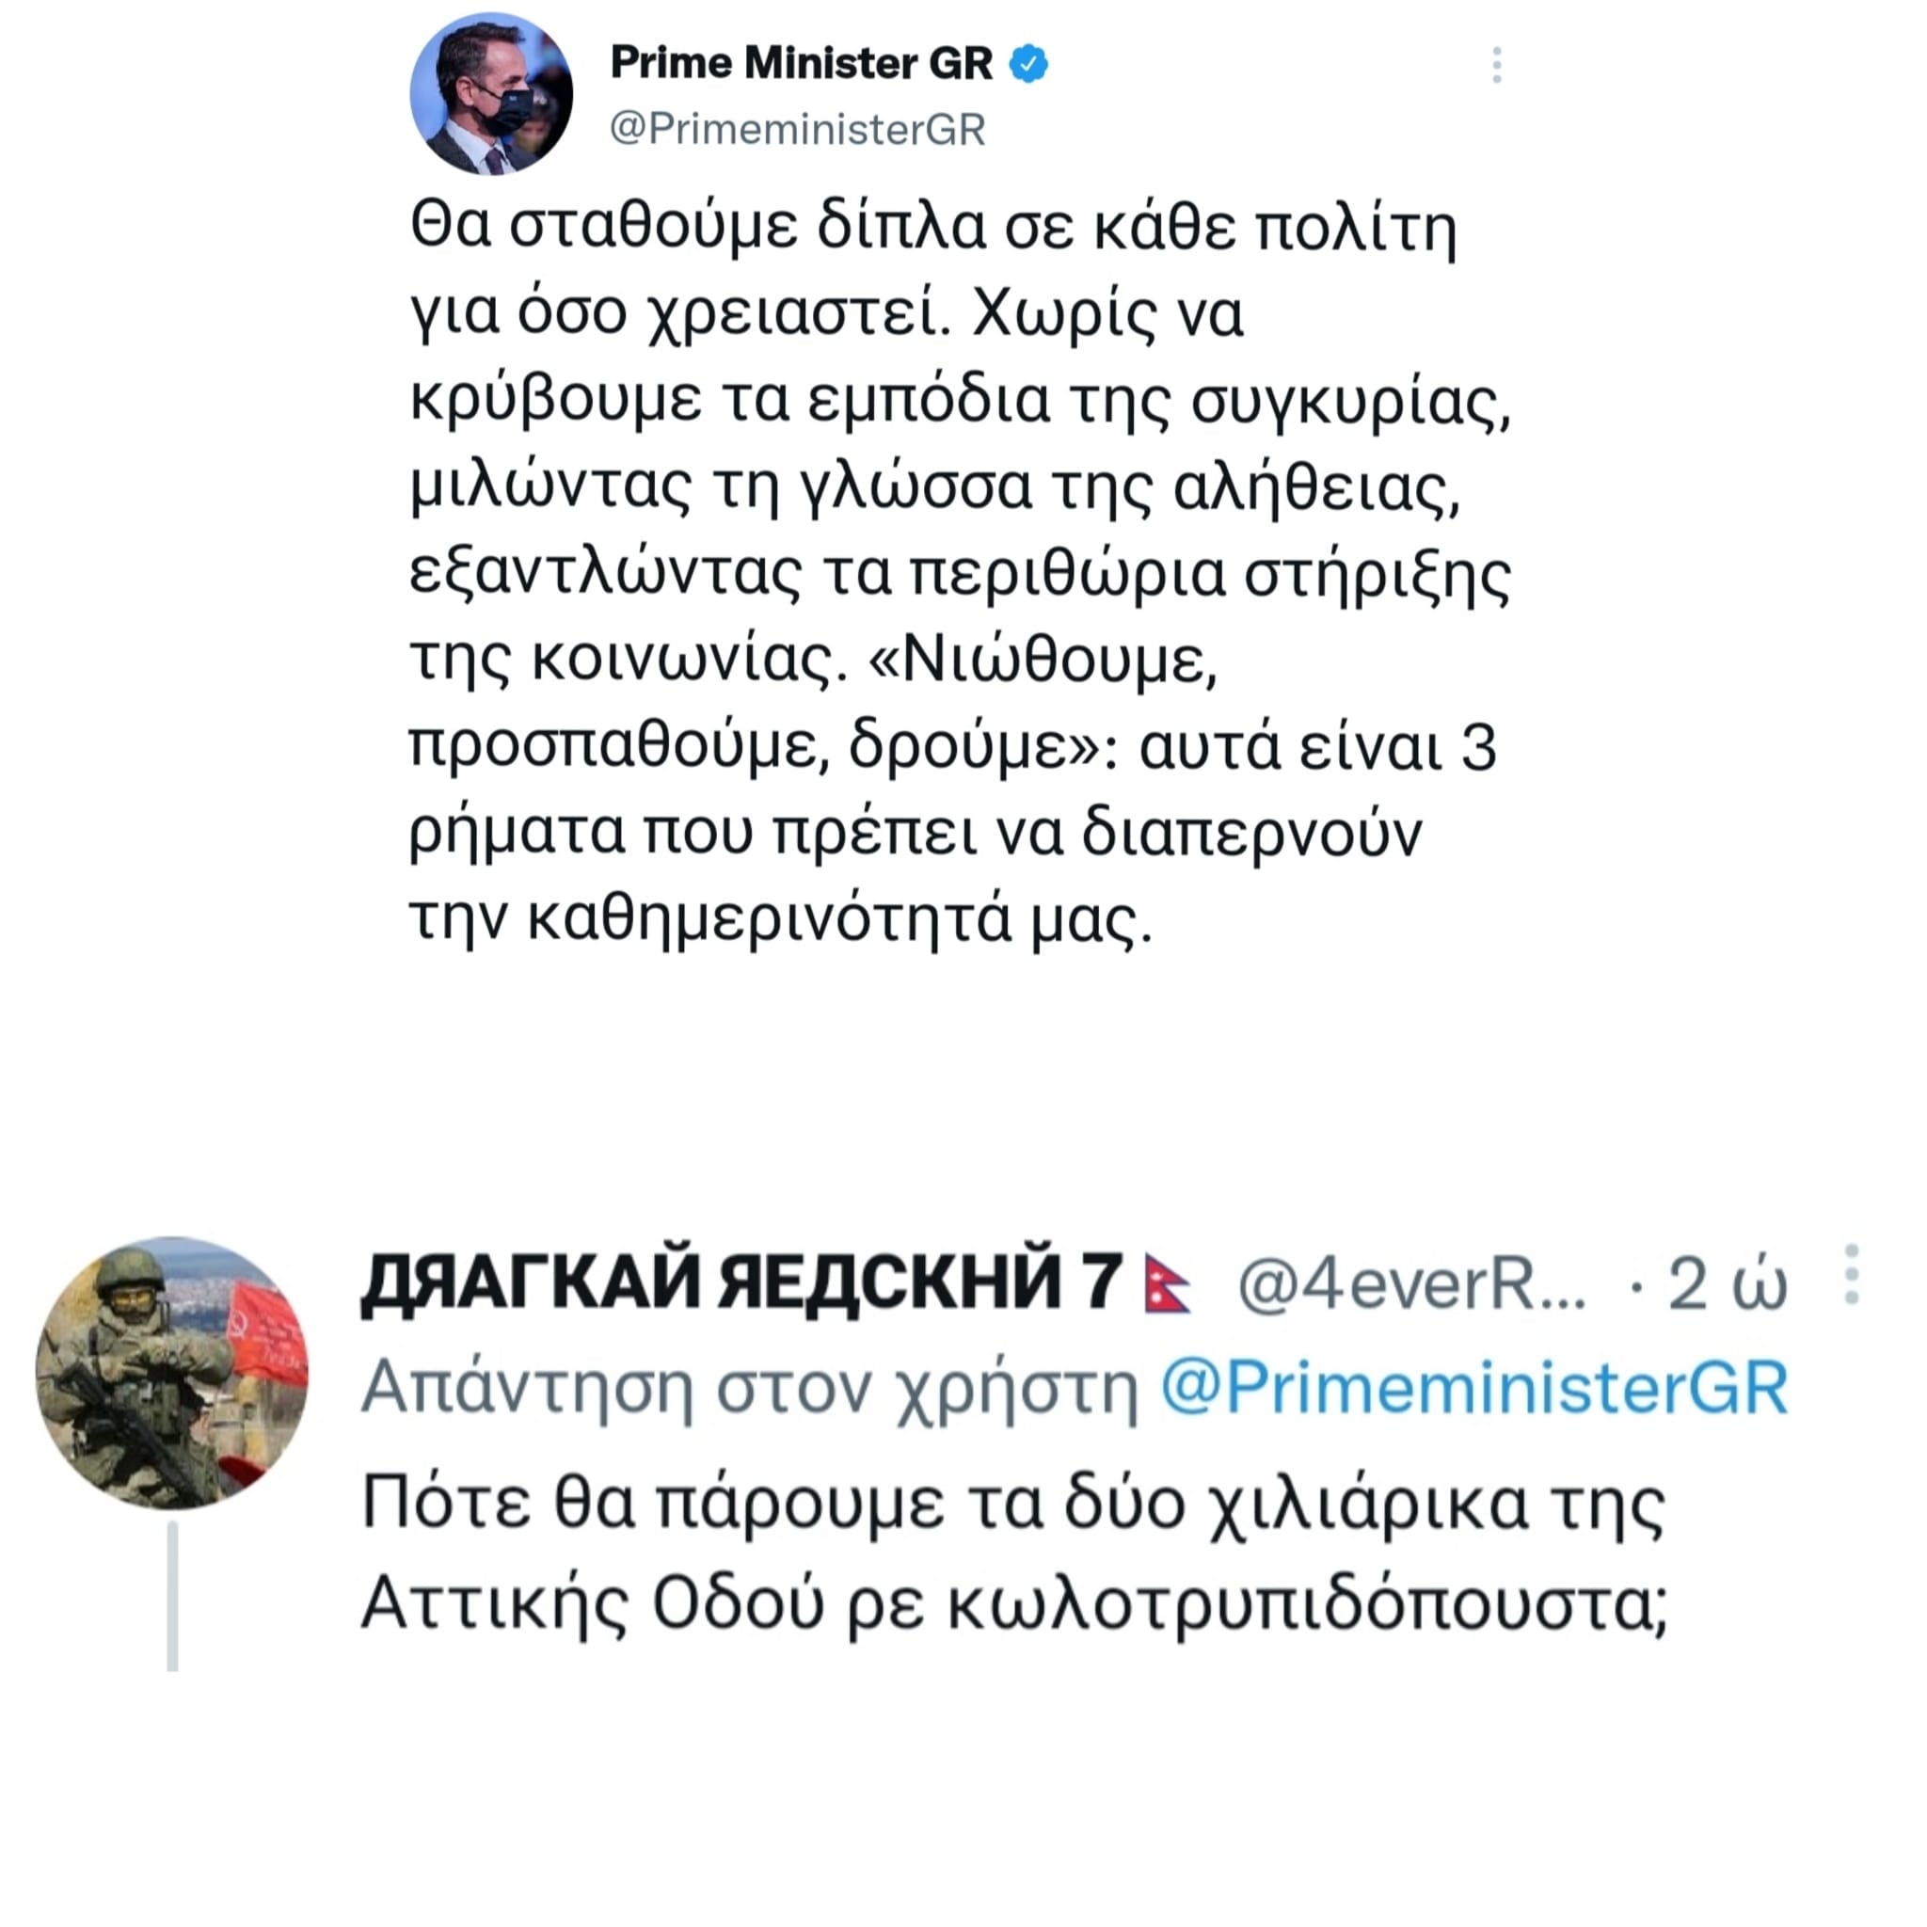Click the Nepal flag emoji in the reply name
The image size is (1927, 1927).
point(1166,1283)
